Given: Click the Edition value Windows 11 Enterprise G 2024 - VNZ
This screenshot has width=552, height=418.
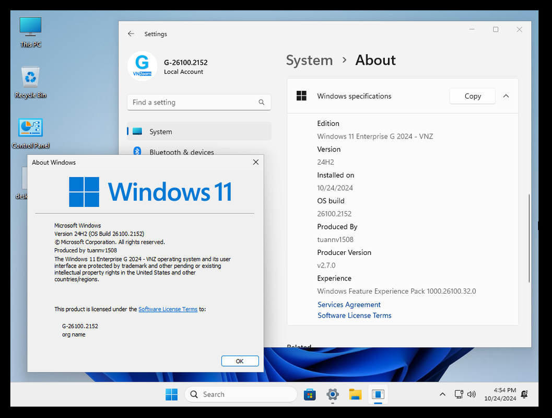Looking at the screenshot, I should pyautogui.click(x=375, y=136).
